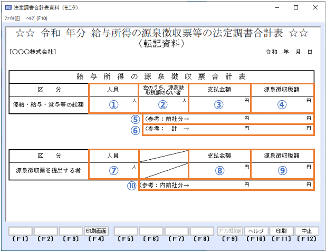Click the blank button above F1
Screen dimensions: 326x252
coord(21,231)
